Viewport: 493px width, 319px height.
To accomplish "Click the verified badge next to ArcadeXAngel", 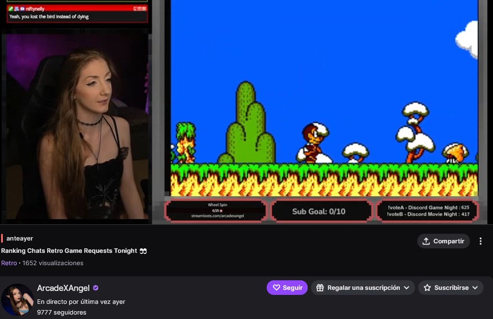I will (x=96, y=288).
